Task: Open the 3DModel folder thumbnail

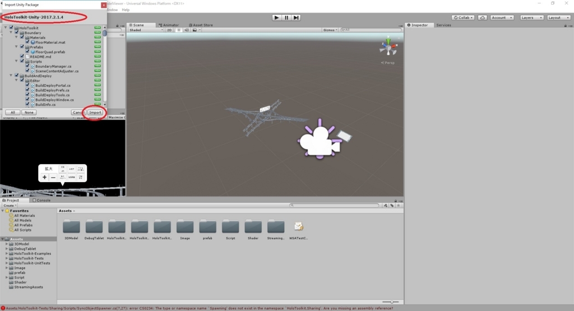Action: 71,226
